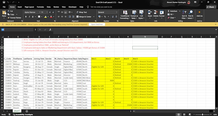Toggle bold formatting
Screen dimensions: 218x116
pos(26,17)
